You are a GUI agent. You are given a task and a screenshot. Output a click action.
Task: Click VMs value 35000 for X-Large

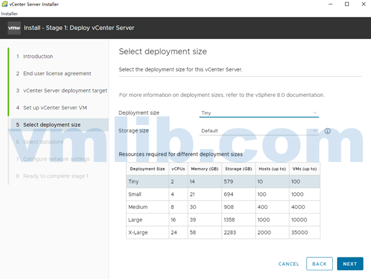pyautogui.click(x=300, y=232)
